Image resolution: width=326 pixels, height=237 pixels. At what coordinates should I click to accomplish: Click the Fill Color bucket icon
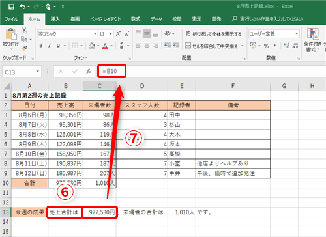click(92, 46)
